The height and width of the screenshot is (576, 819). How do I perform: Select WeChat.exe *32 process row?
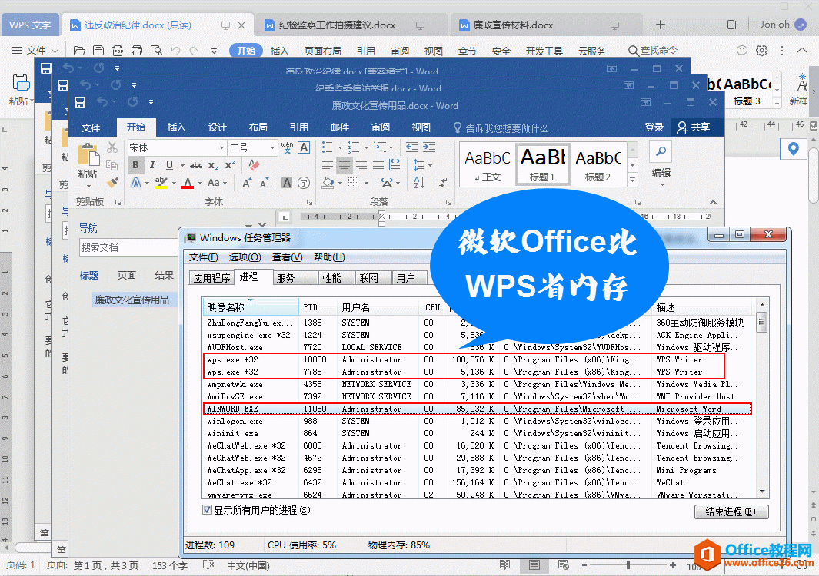tap(477, 482)
